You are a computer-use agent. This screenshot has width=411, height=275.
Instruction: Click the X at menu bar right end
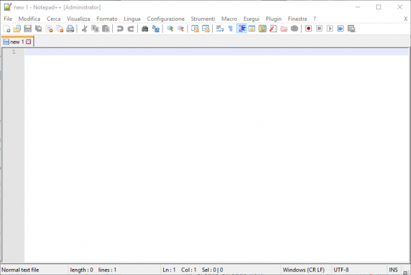pos(406,19)
